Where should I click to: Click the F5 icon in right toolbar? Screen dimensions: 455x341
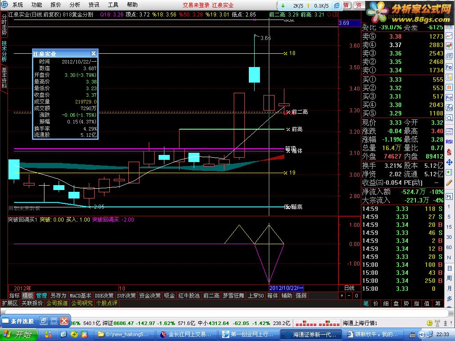pos(449,196)
